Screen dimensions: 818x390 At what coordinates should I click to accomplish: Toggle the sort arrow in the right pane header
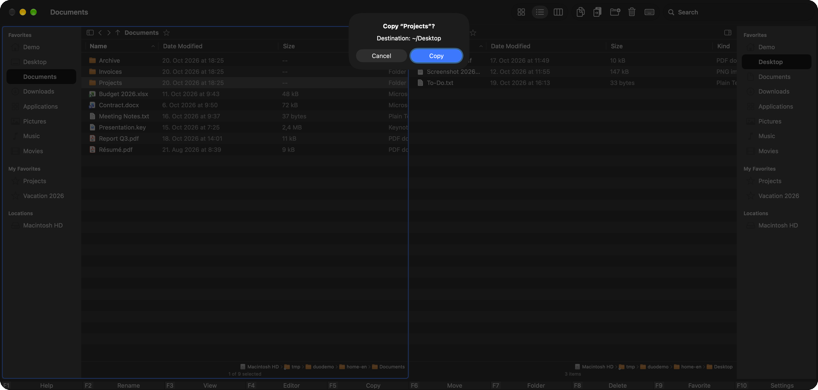pyautogui.click(x=481, y=46)
